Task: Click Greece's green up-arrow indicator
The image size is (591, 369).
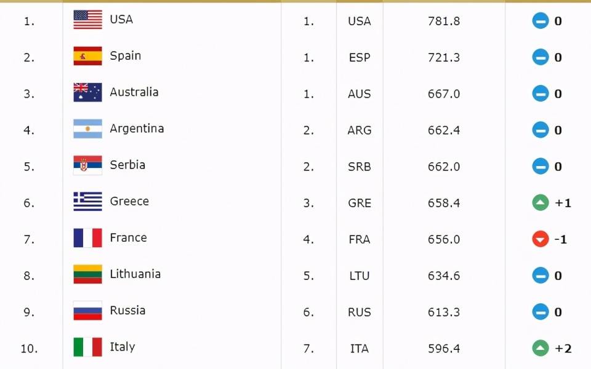Action: pyautogui.click(x=540, y=203)
